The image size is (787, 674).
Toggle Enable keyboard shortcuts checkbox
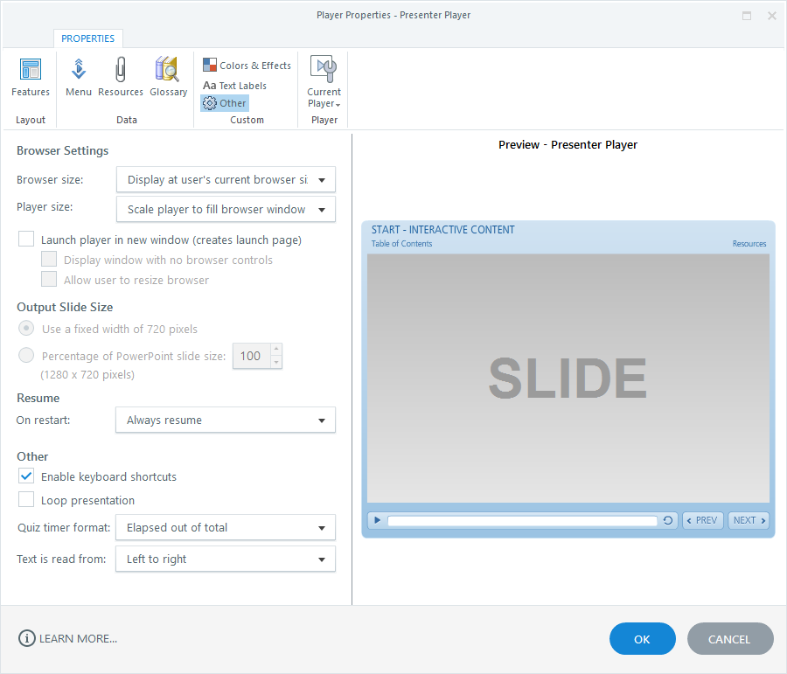(26, 476)
